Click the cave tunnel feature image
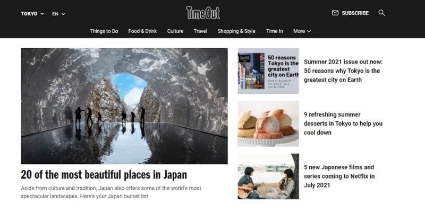 [124, 106]
